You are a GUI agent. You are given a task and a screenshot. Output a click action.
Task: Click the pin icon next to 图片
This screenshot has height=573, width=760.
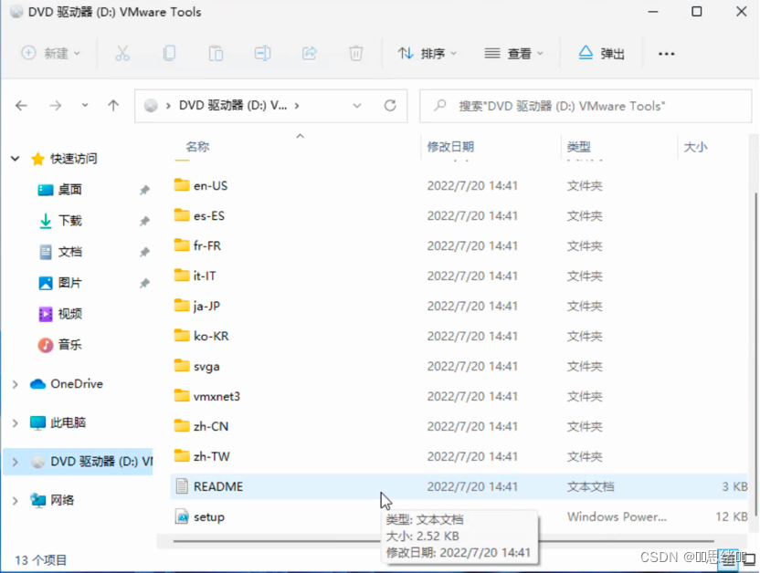144,283
